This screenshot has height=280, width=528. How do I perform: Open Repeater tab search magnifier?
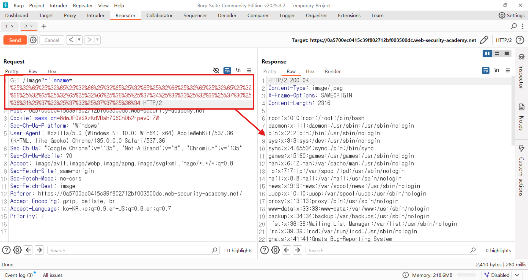[513, 26]
